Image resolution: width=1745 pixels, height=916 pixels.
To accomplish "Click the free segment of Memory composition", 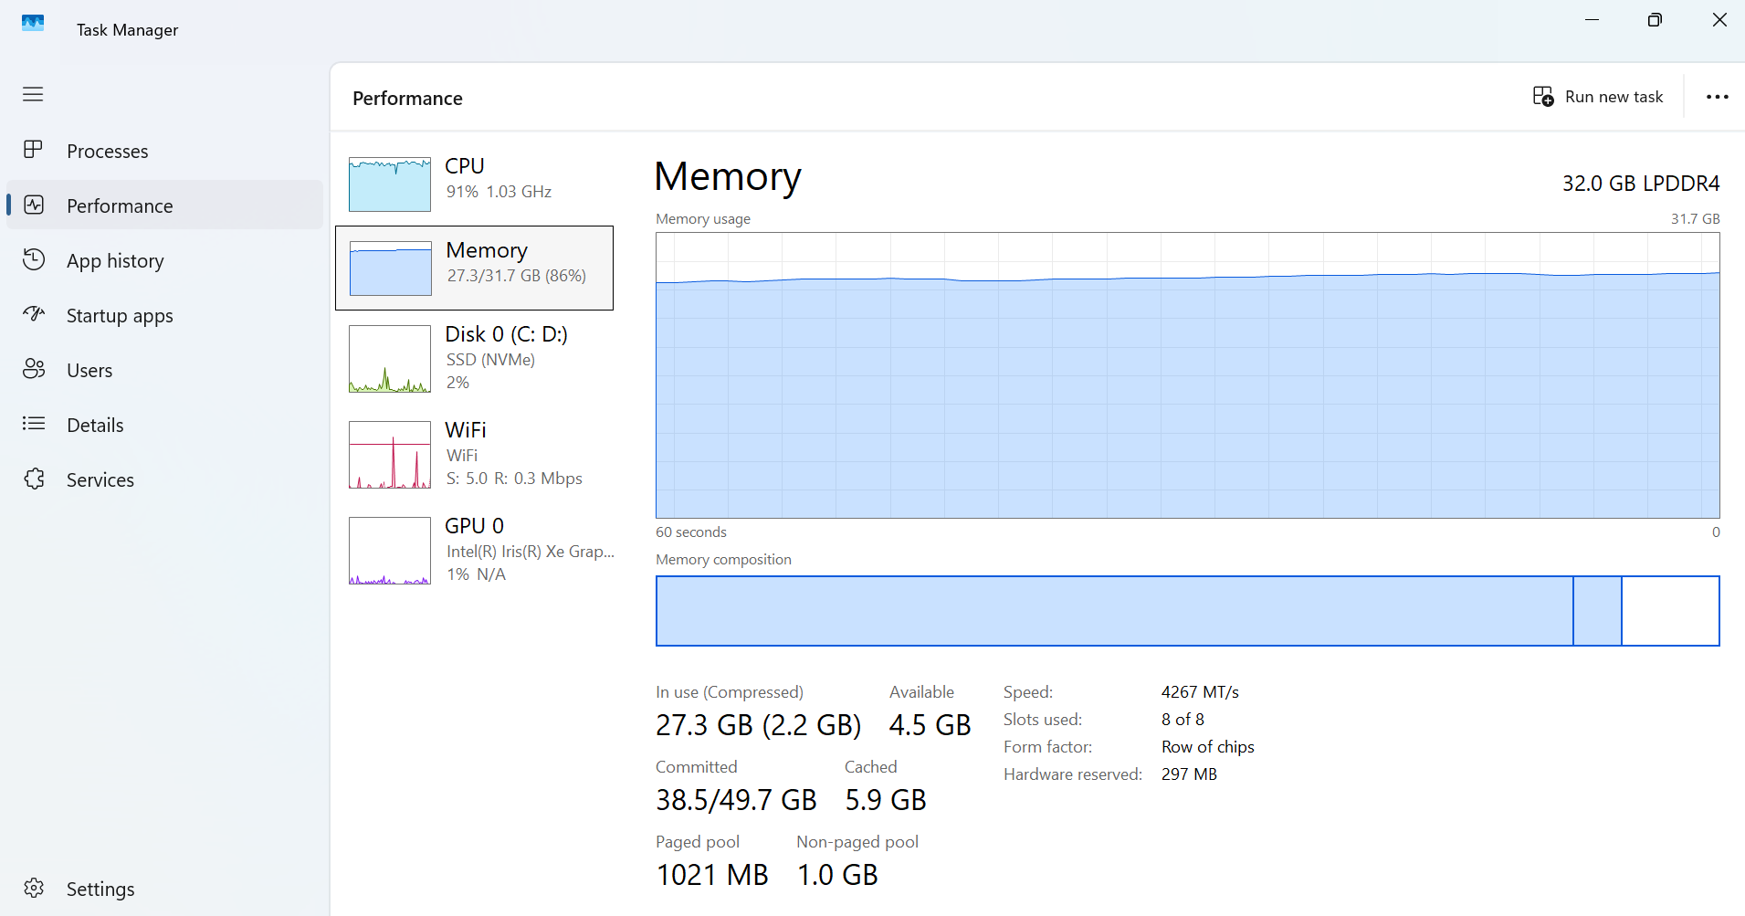I will point(1670,611).
